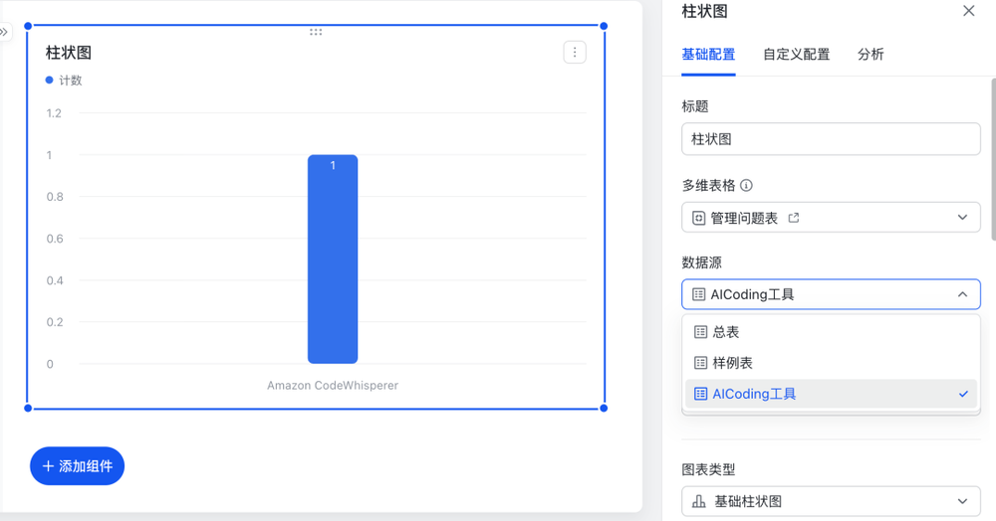Click the drag handle above the chart
This screenshot has height=521, width=996.
click(316, 32)
